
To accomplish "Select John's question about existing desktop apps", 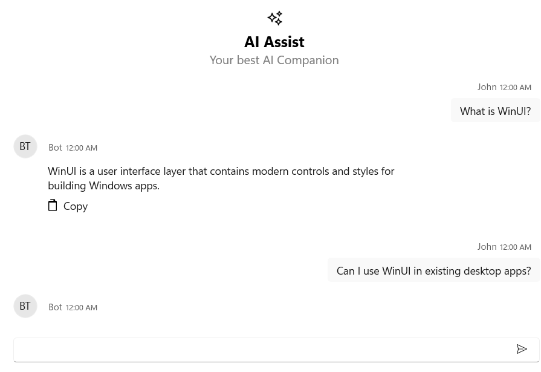I will click(x=433, y=270).
